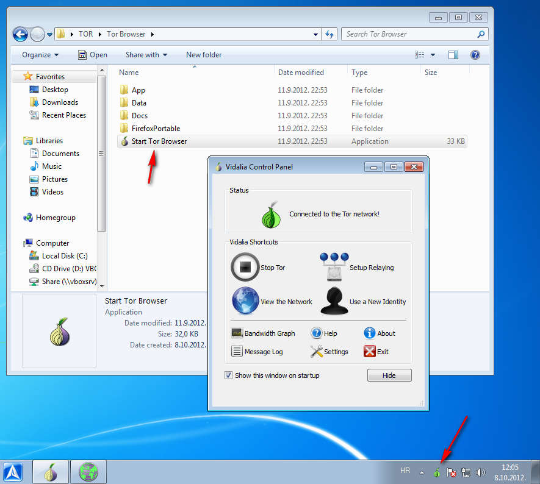Open the Share with dropdown

click(146, 55)
